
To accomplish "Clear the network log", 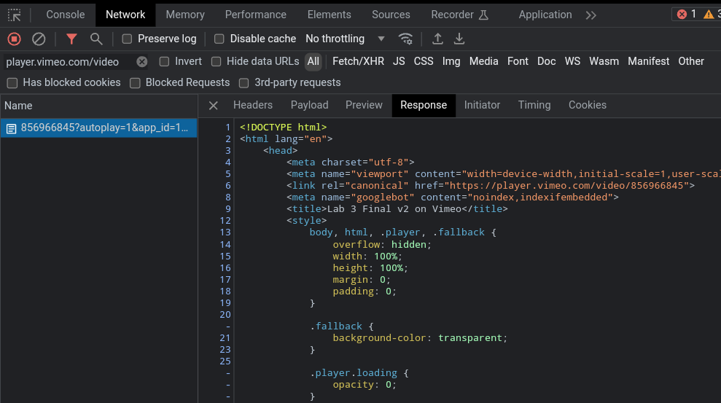I will [x=39, y=39].
